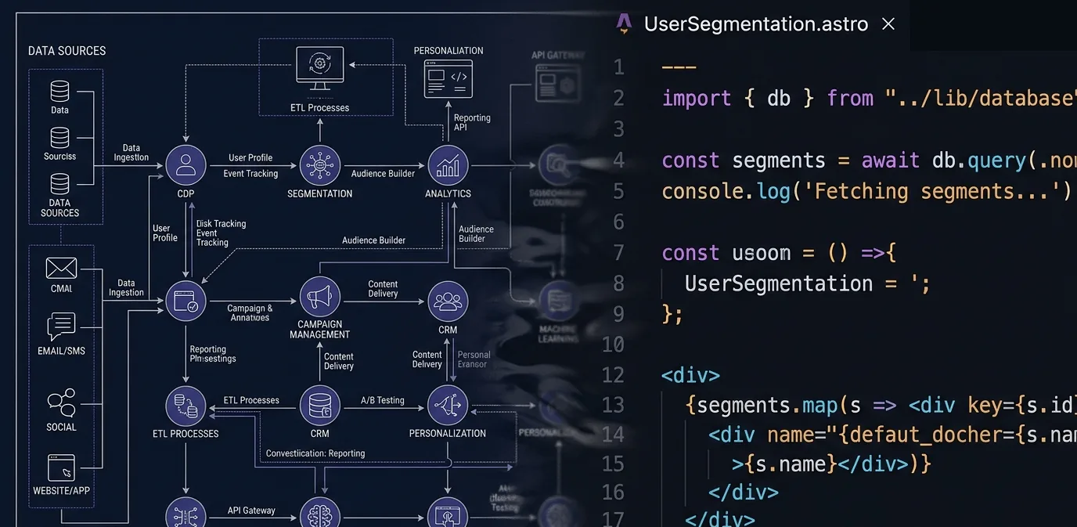Click the CRM people group icon
1077x527 pixels.
(x=448, y=301)
